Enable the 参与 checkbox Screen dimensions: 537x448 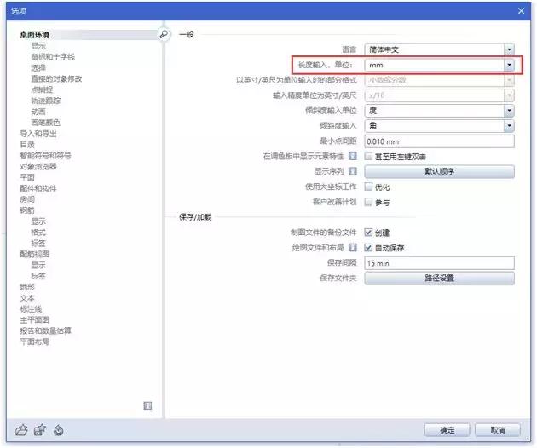pyautogui.click(x=368, y=202)
